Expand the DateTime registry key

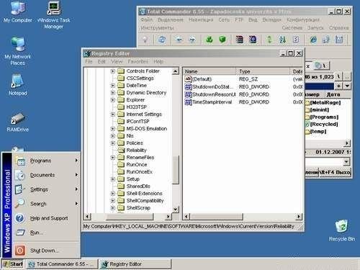point(112,86)
